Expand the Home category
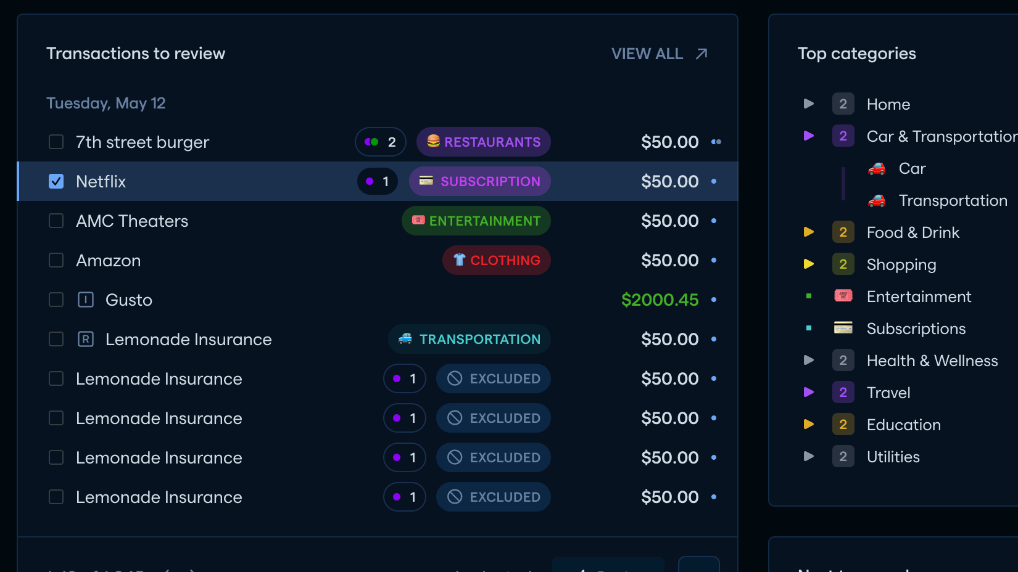The height and width of the screenshot is (572, 1018). point(809,104)
